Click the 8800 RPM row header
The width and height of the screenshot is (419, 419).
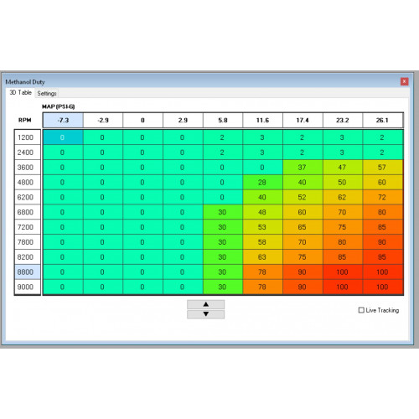[x=28, y=272]
